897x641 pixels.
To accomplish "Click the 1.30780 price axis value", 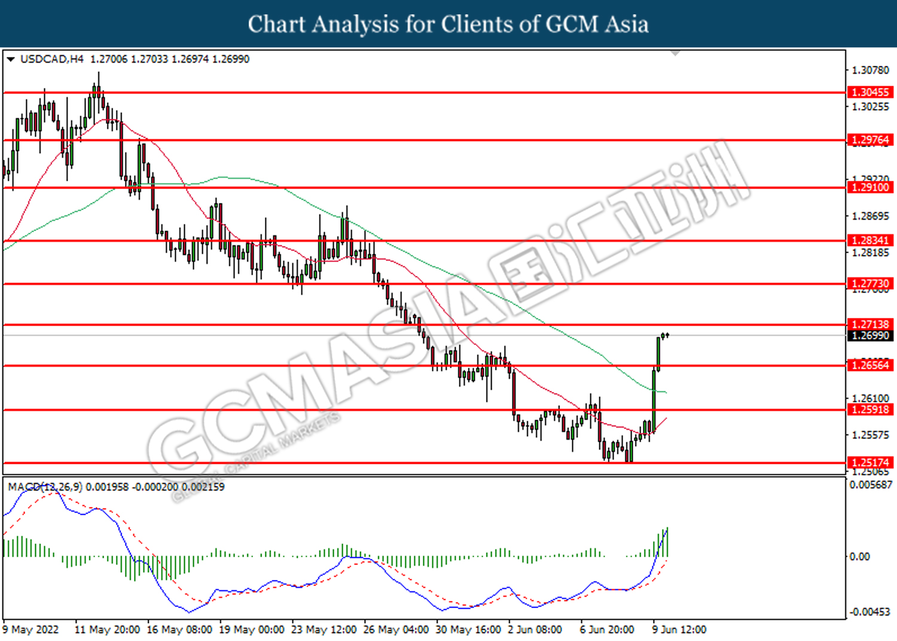I will [x=871, y=71].
